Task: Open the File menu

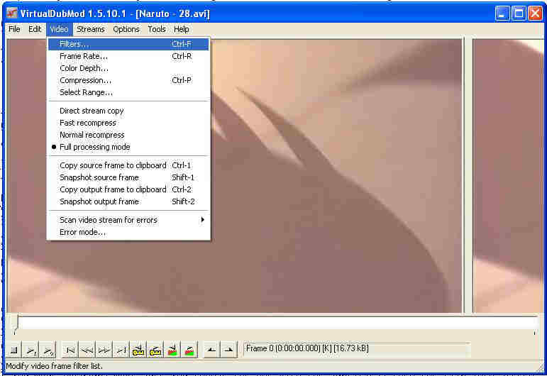Action: coord(14,29)
